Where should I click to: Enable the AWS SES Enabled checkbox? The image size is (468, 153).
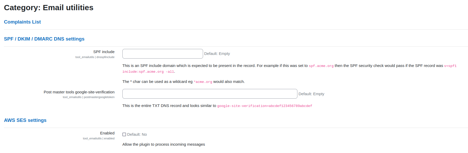[x=124, y=134]
